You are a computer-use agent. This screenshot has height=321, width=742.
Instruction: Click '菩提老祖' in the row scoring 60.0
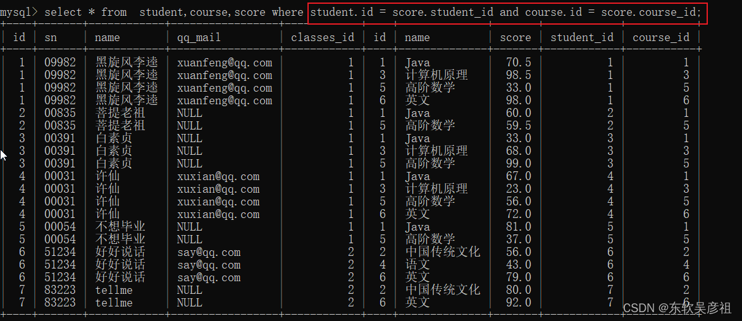(120, 113)
